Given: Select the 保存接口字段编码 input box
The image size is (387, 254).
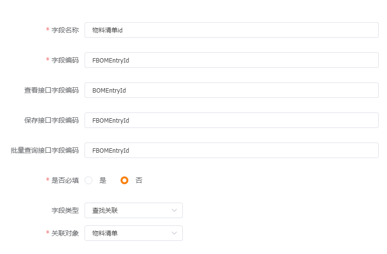Looking at the screenshot, I should click(x=231, y=120).
